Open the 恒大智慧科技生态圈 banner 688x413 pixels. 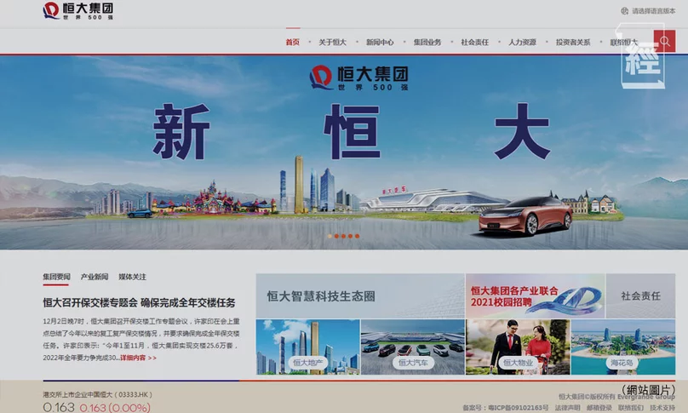[360, 295]
